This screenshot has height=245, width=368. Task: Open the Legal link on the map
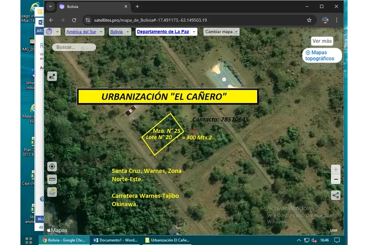[x=334, y=230]
